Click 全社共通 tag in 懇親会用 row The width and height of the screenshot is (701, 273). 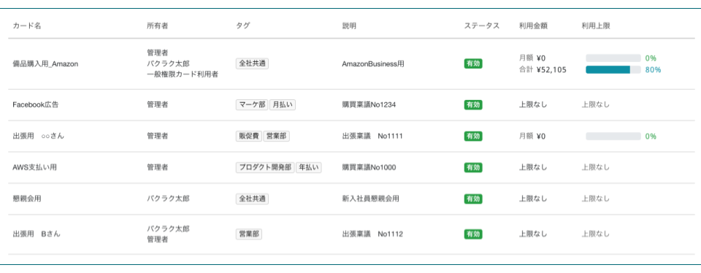pyautogui.click(x=252, y=199)
